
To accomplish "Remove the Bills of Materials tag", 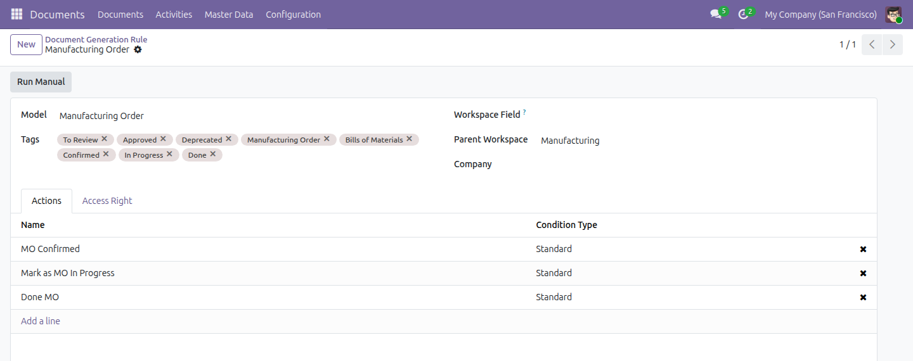I will tap(410, 139).
